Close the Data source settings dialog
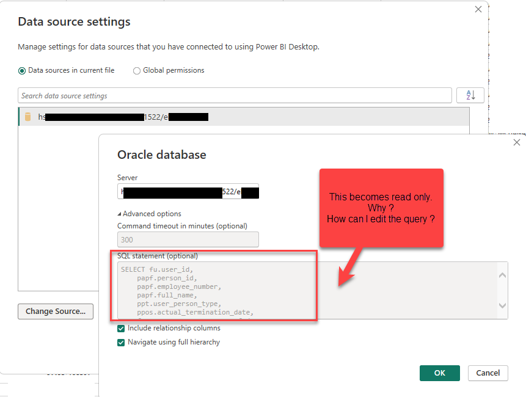Viewport: 526px width, 397px height. coord(478,9)
